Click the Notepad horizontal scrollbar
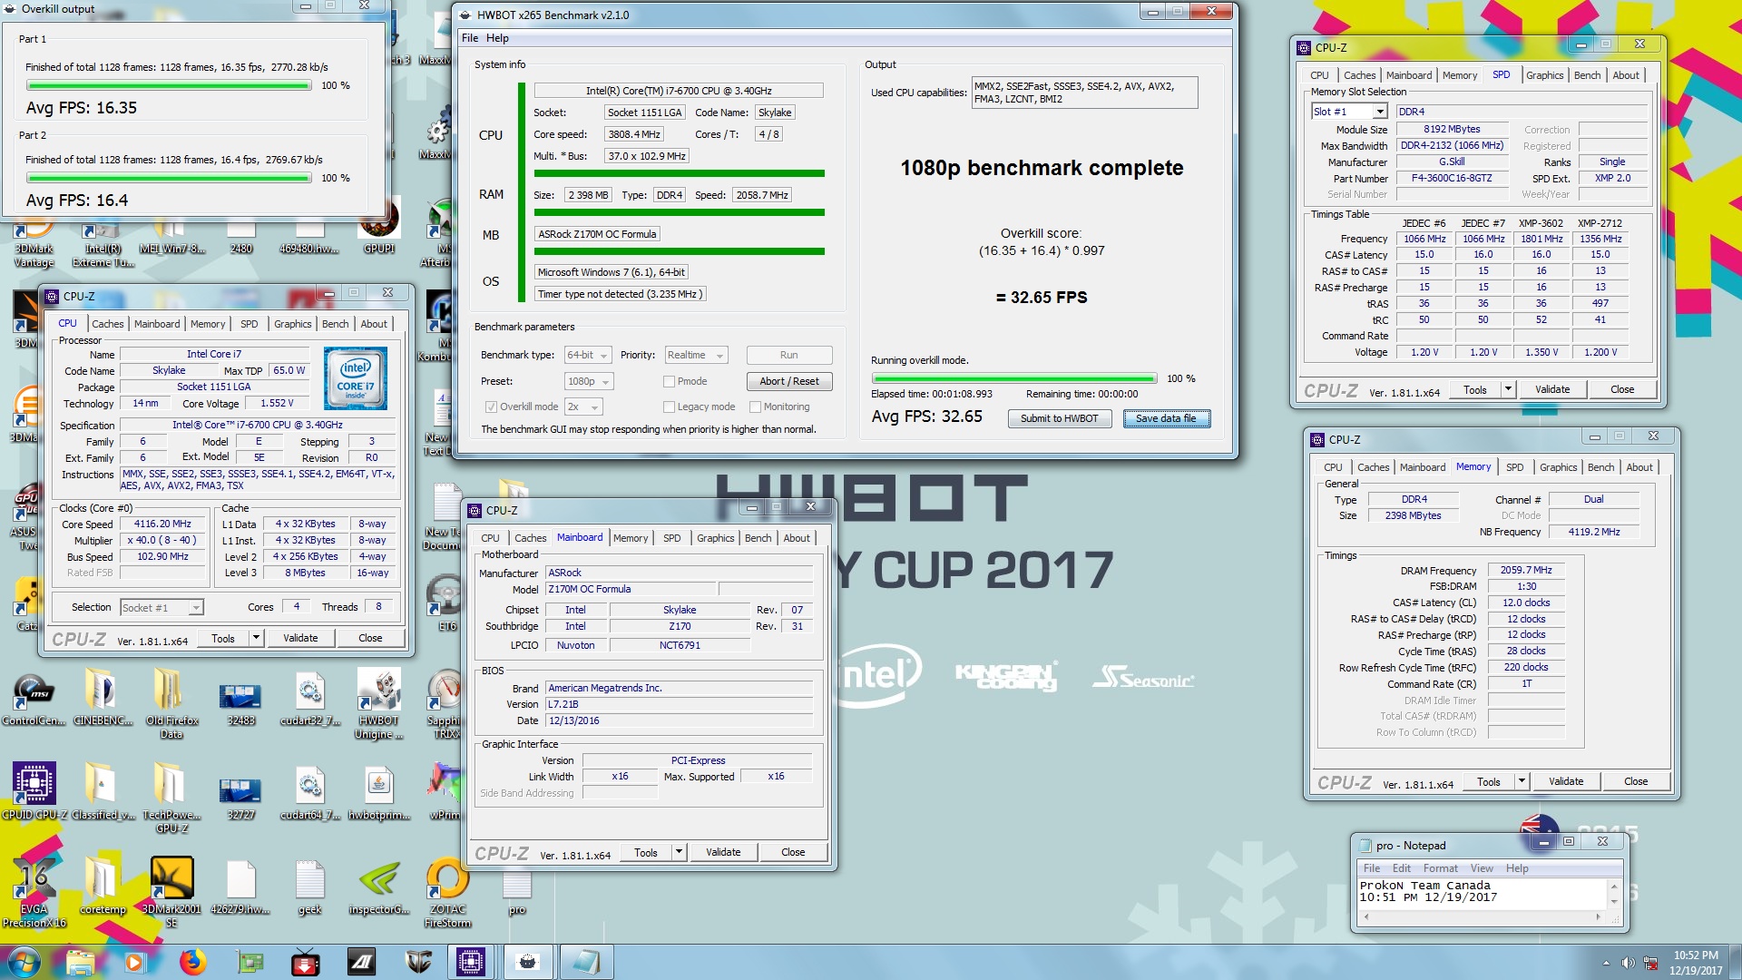 (1483, 916)
